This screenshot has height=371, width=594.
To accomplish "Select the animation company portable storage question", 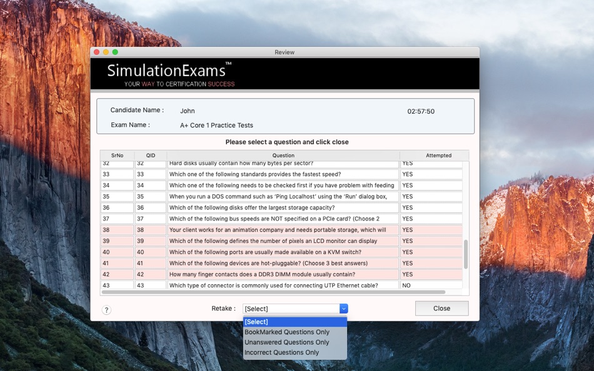I will 283,230.
